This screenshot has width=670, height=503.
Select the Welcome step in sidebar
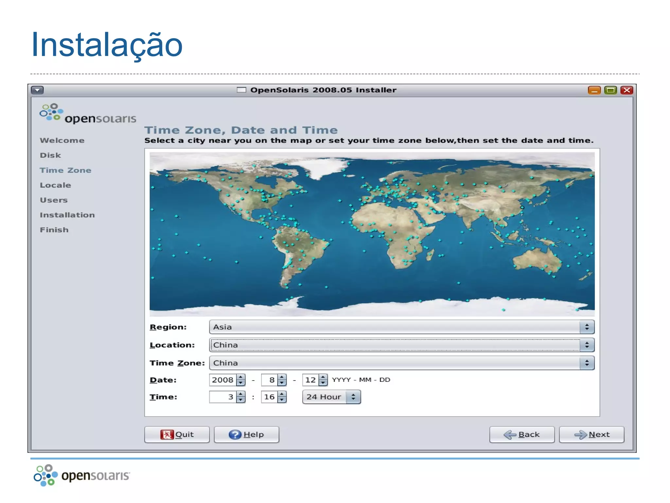[62, 140]
